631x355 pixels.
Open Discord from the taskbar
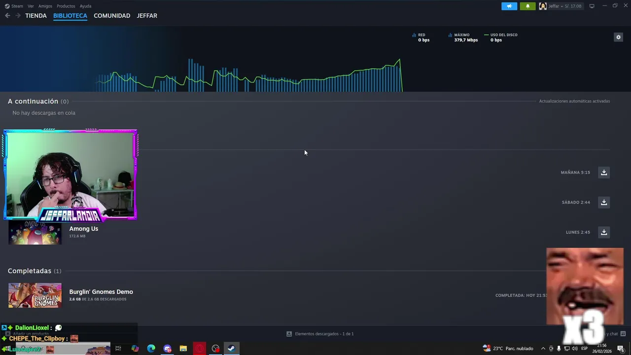tap(167, 349)
